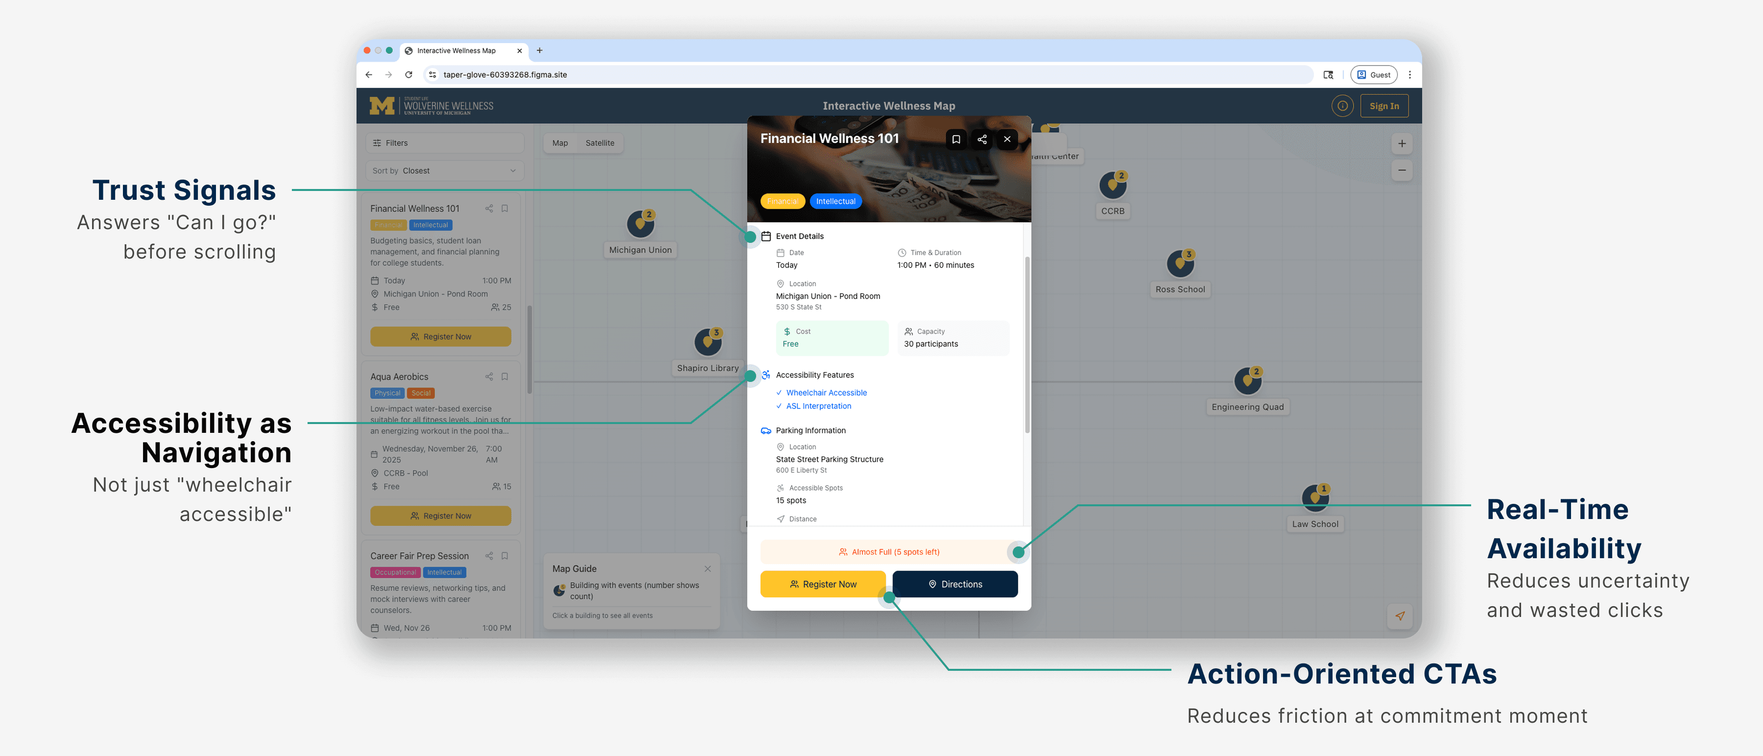1763x756 pixels.
Task: Zoom in on the map
Action: point(1402,143)
